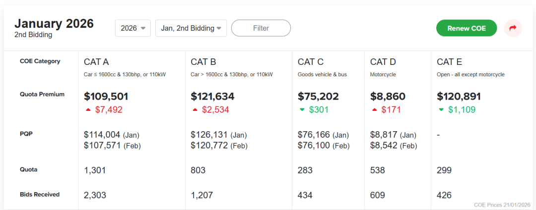Viewport: 536px width, 210px height.
Task: Click the Filter input field
Action: click(261, 28)
